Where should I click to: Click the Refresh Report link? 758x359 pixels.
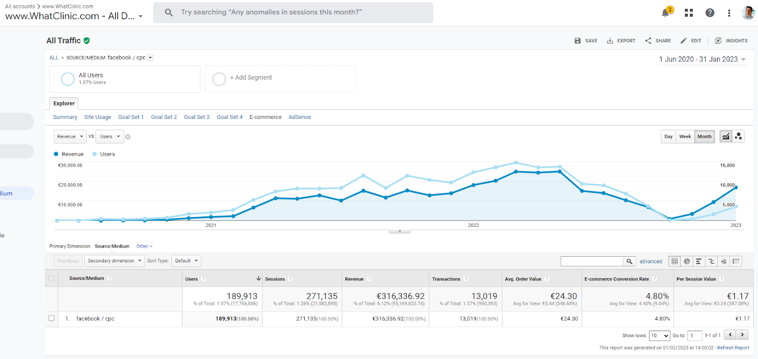733,348
